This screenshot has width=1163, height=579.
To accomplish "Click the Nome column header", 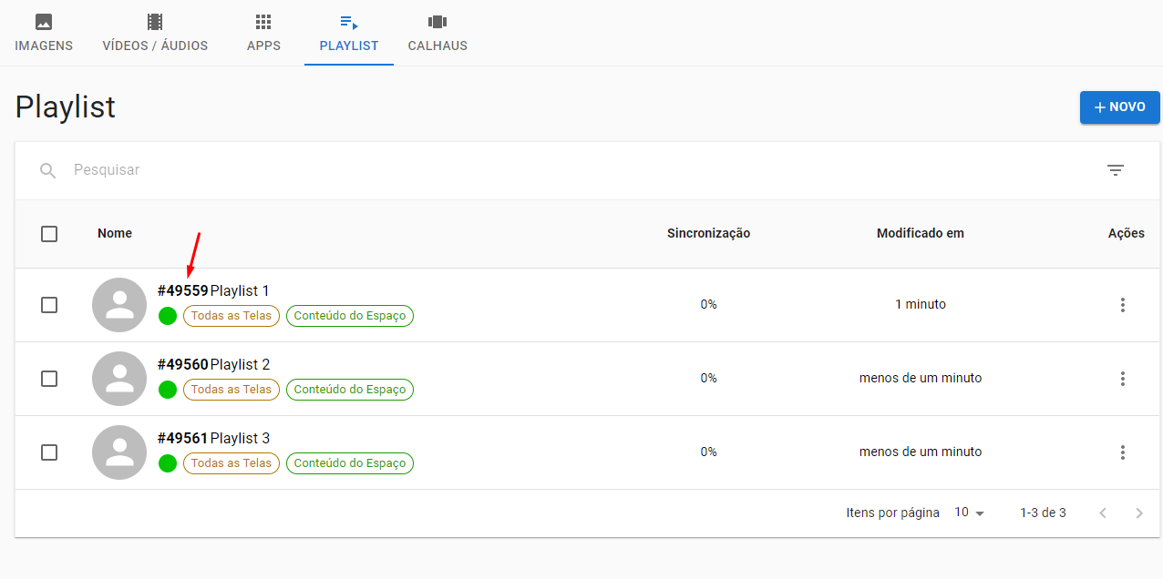I will tap(115, 233).
